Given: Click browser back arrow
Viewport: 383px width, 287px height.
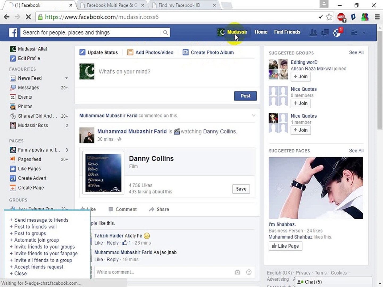Looking at the screenshot, I should pos(7,17).
